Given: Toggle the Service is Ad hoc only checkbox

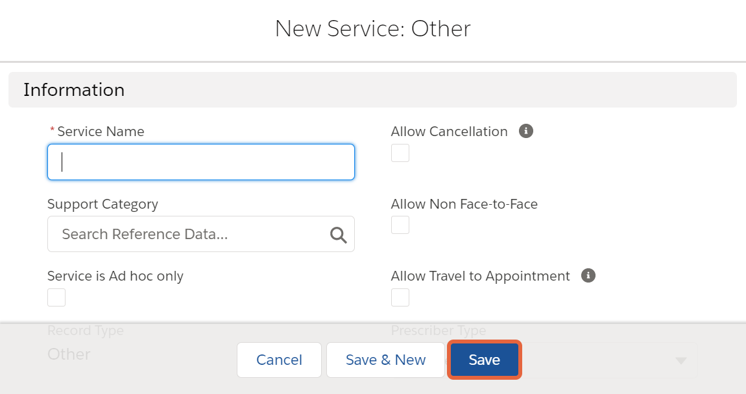Looking at the screenshot, I should (56, 297).
